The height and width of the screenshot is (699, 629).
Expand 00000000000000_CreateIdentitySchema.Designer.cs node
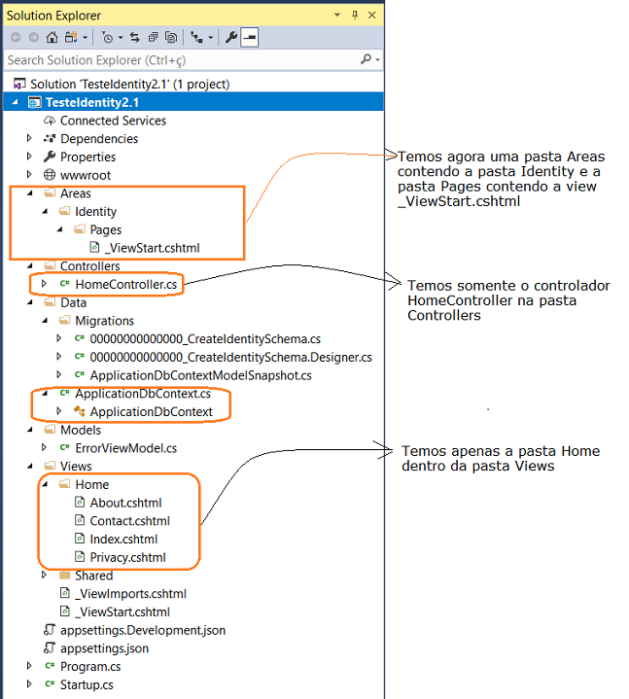click(59, 356)
